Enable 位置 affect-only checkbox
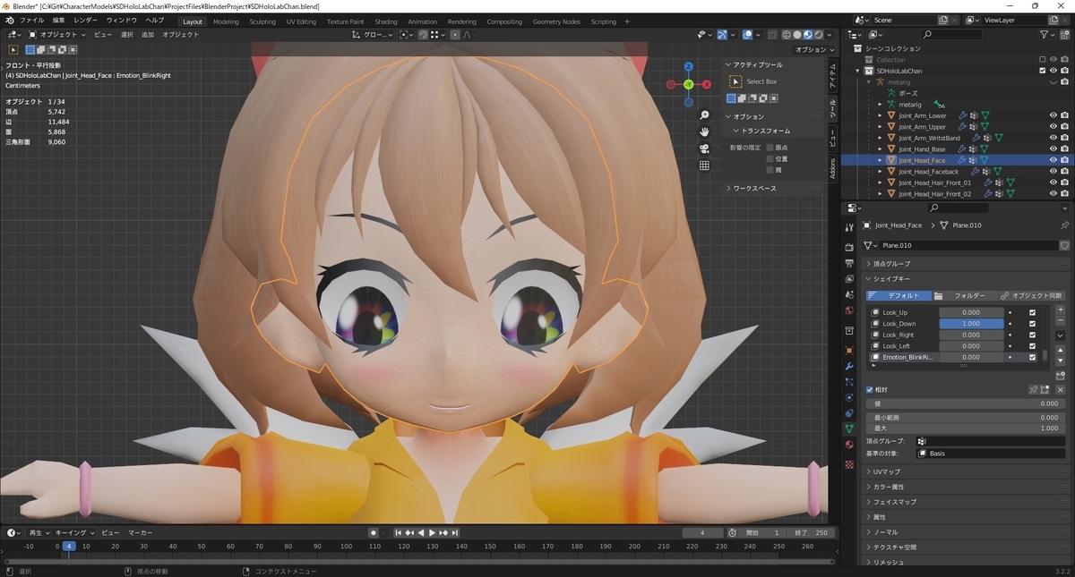Viewport: 1075px width, 577px height. tap(770, 158)
